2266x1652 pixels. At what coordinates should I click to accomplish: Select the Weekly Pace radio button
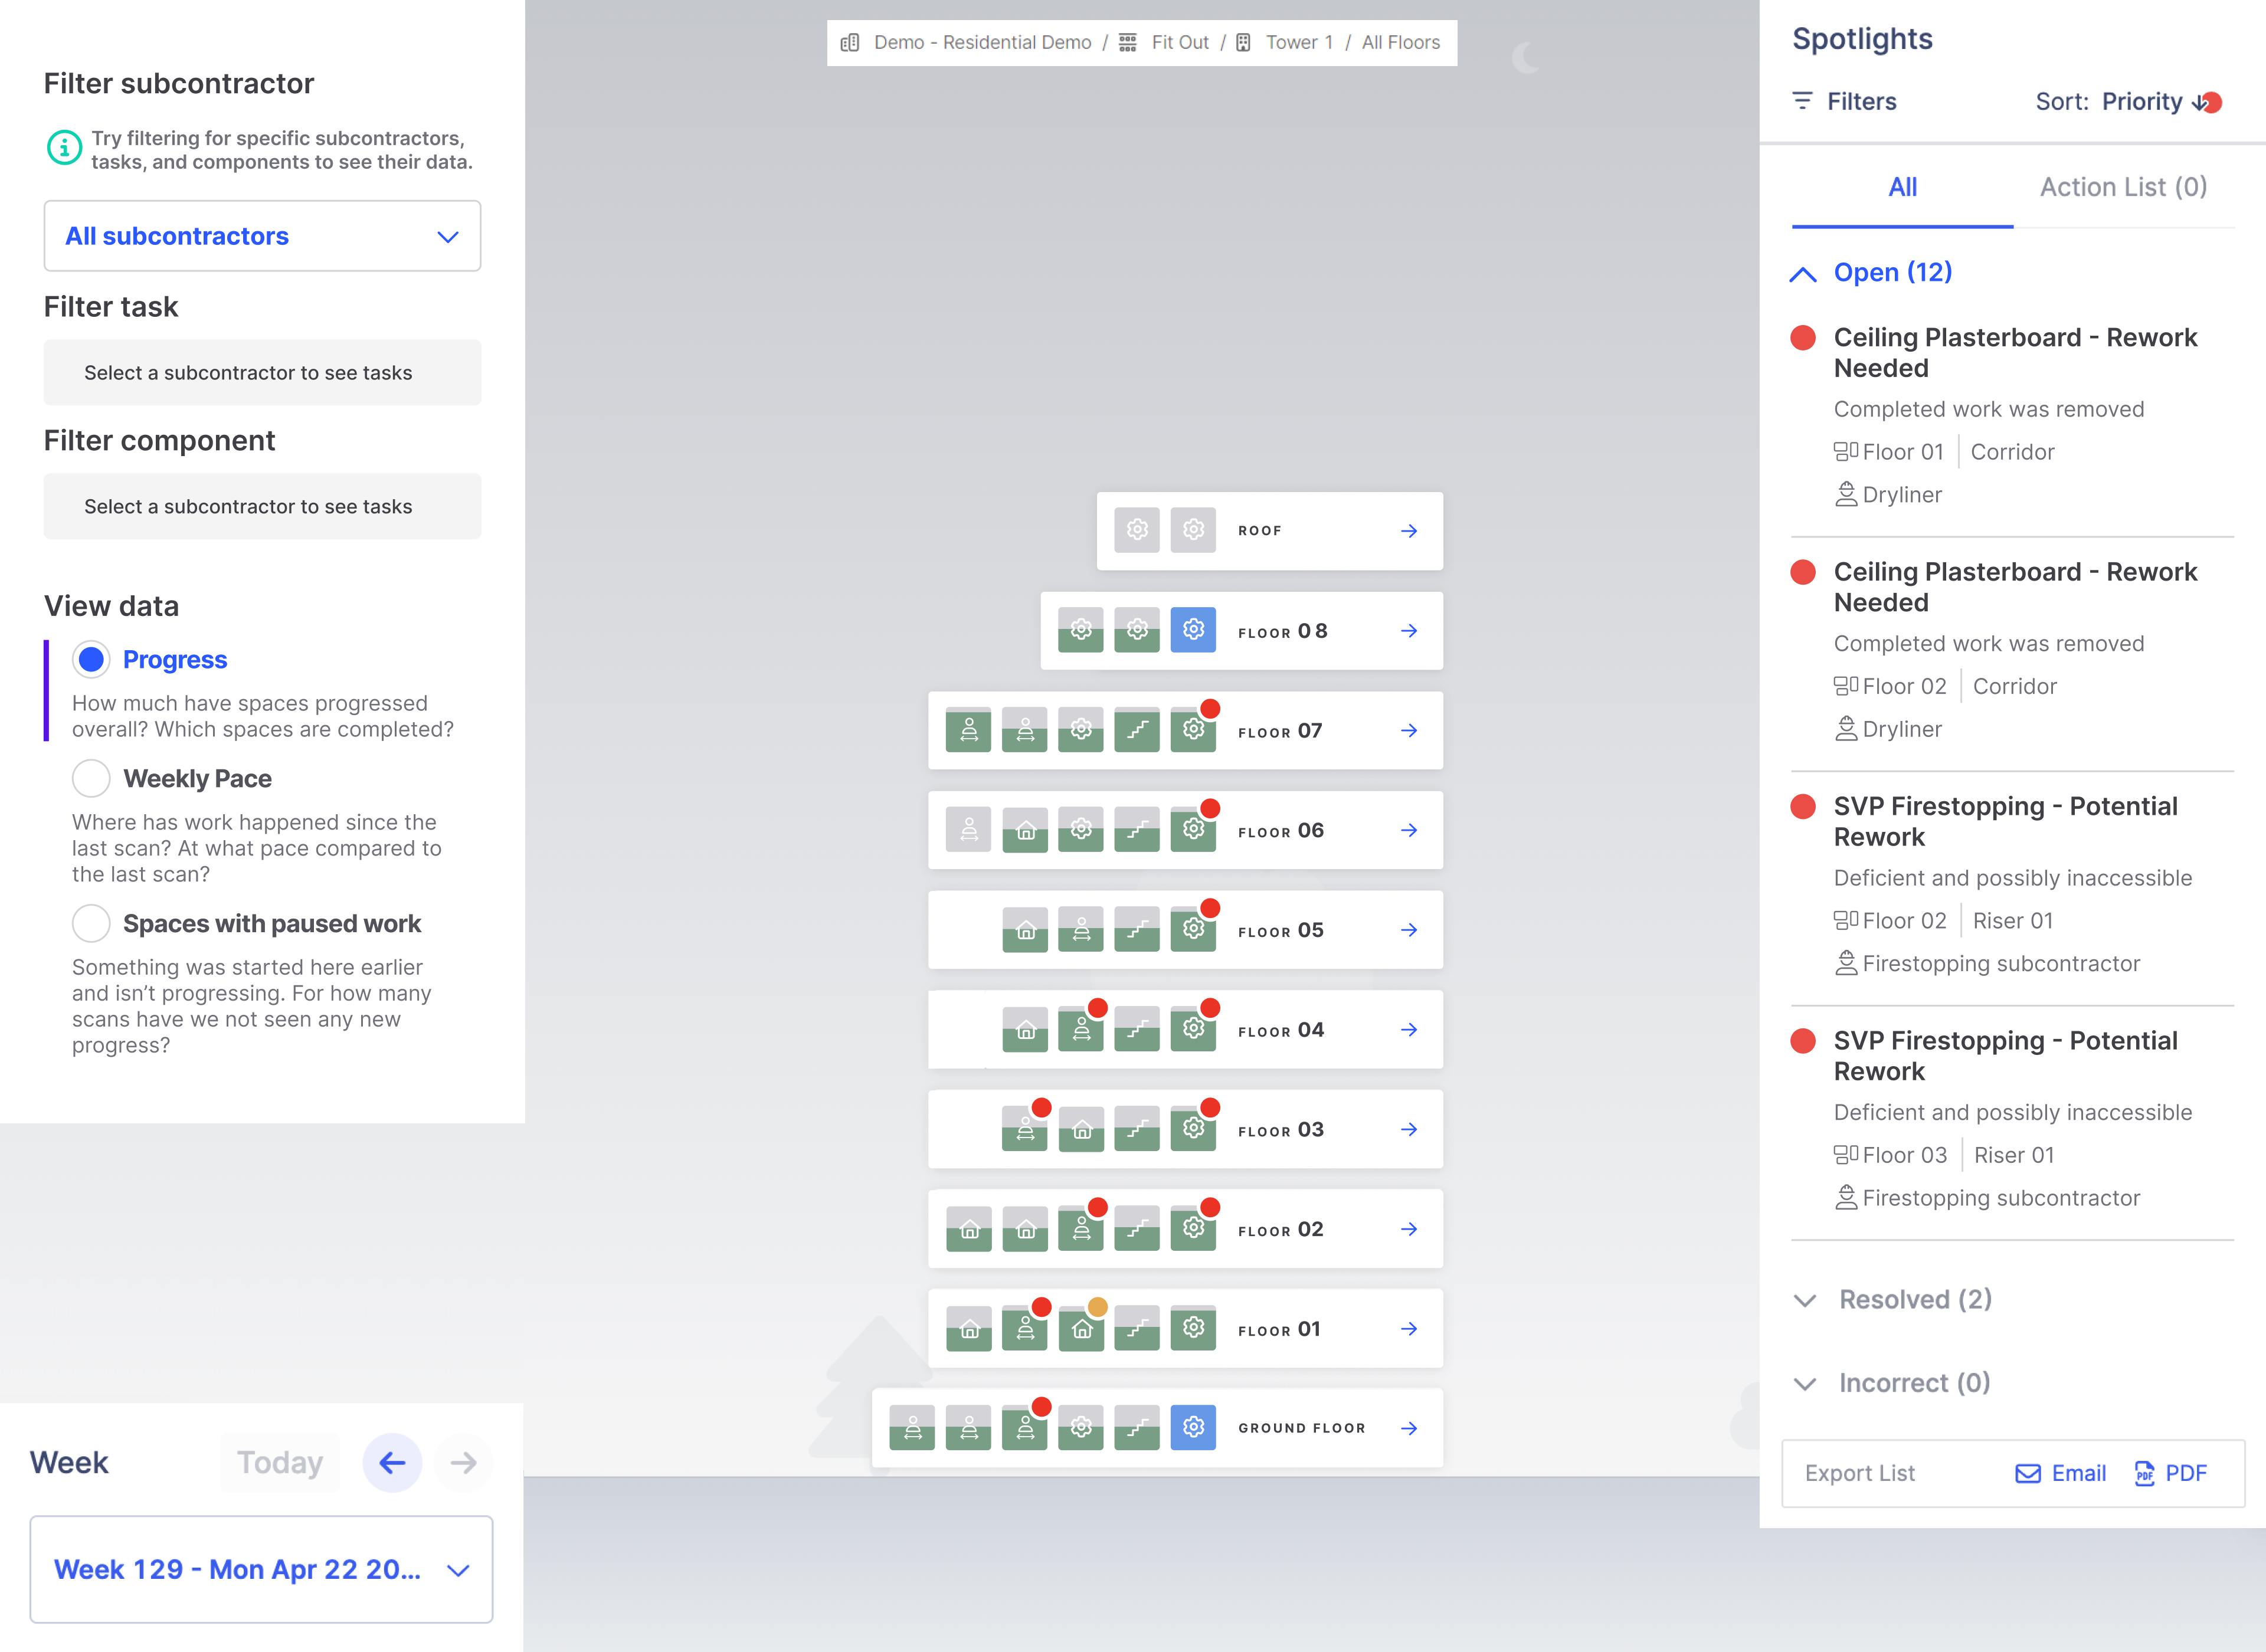[91, 778]
